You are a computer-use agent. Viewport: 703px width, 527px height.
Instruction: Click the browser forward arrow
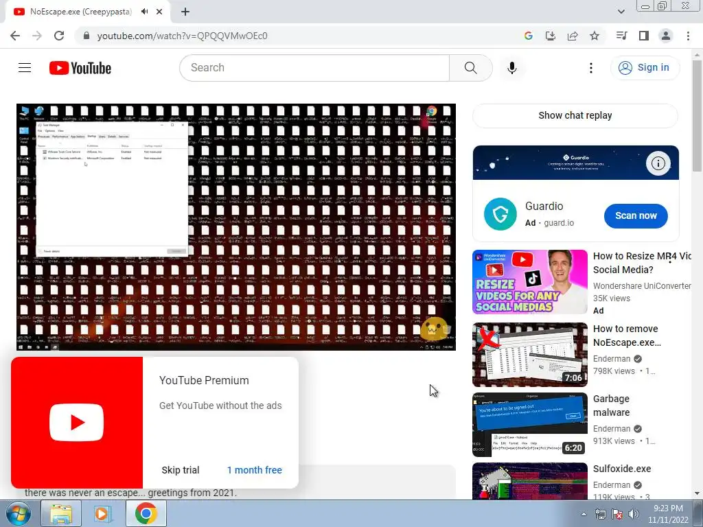37,36
